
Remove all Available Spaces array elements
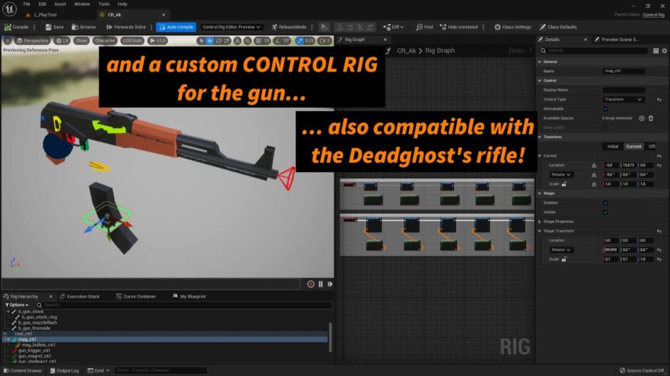click(x=651, y=118)
